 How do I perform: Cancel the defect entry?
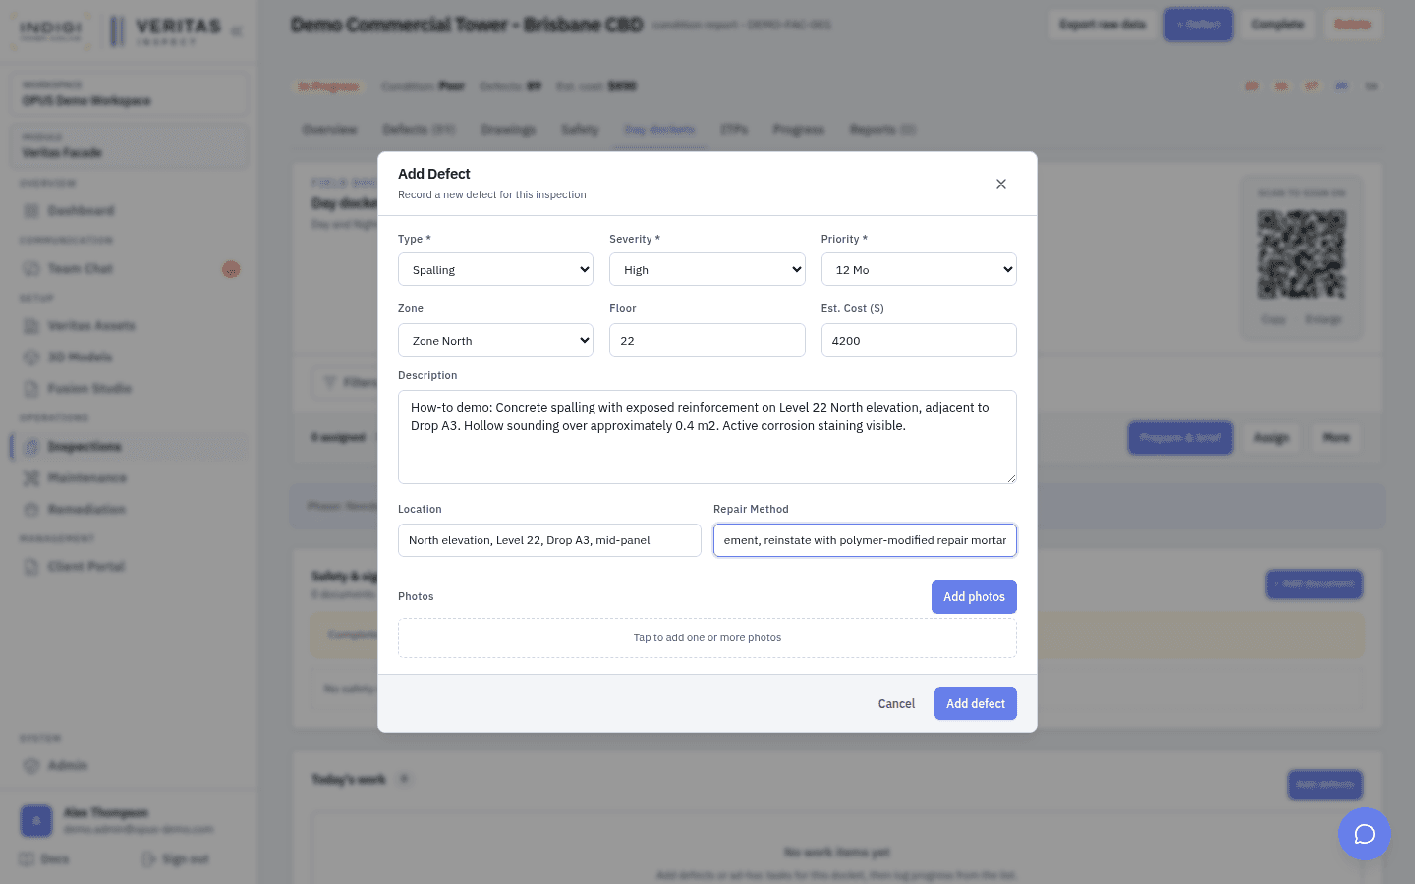896,703
